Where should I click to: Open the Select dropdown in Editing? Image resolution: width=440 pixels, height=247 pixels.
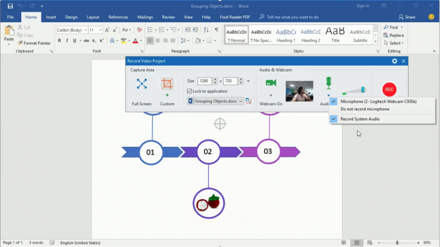pyautogui.click(x=394, y=43)
